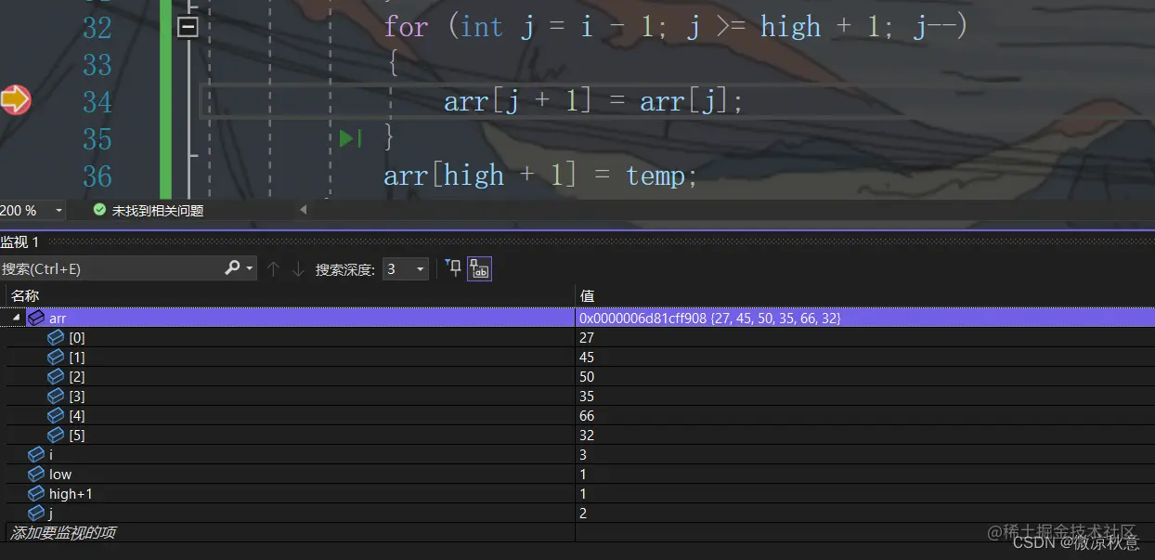Click the value 35 cell
Screen dimensions: 1155x560
click(864, 397)
